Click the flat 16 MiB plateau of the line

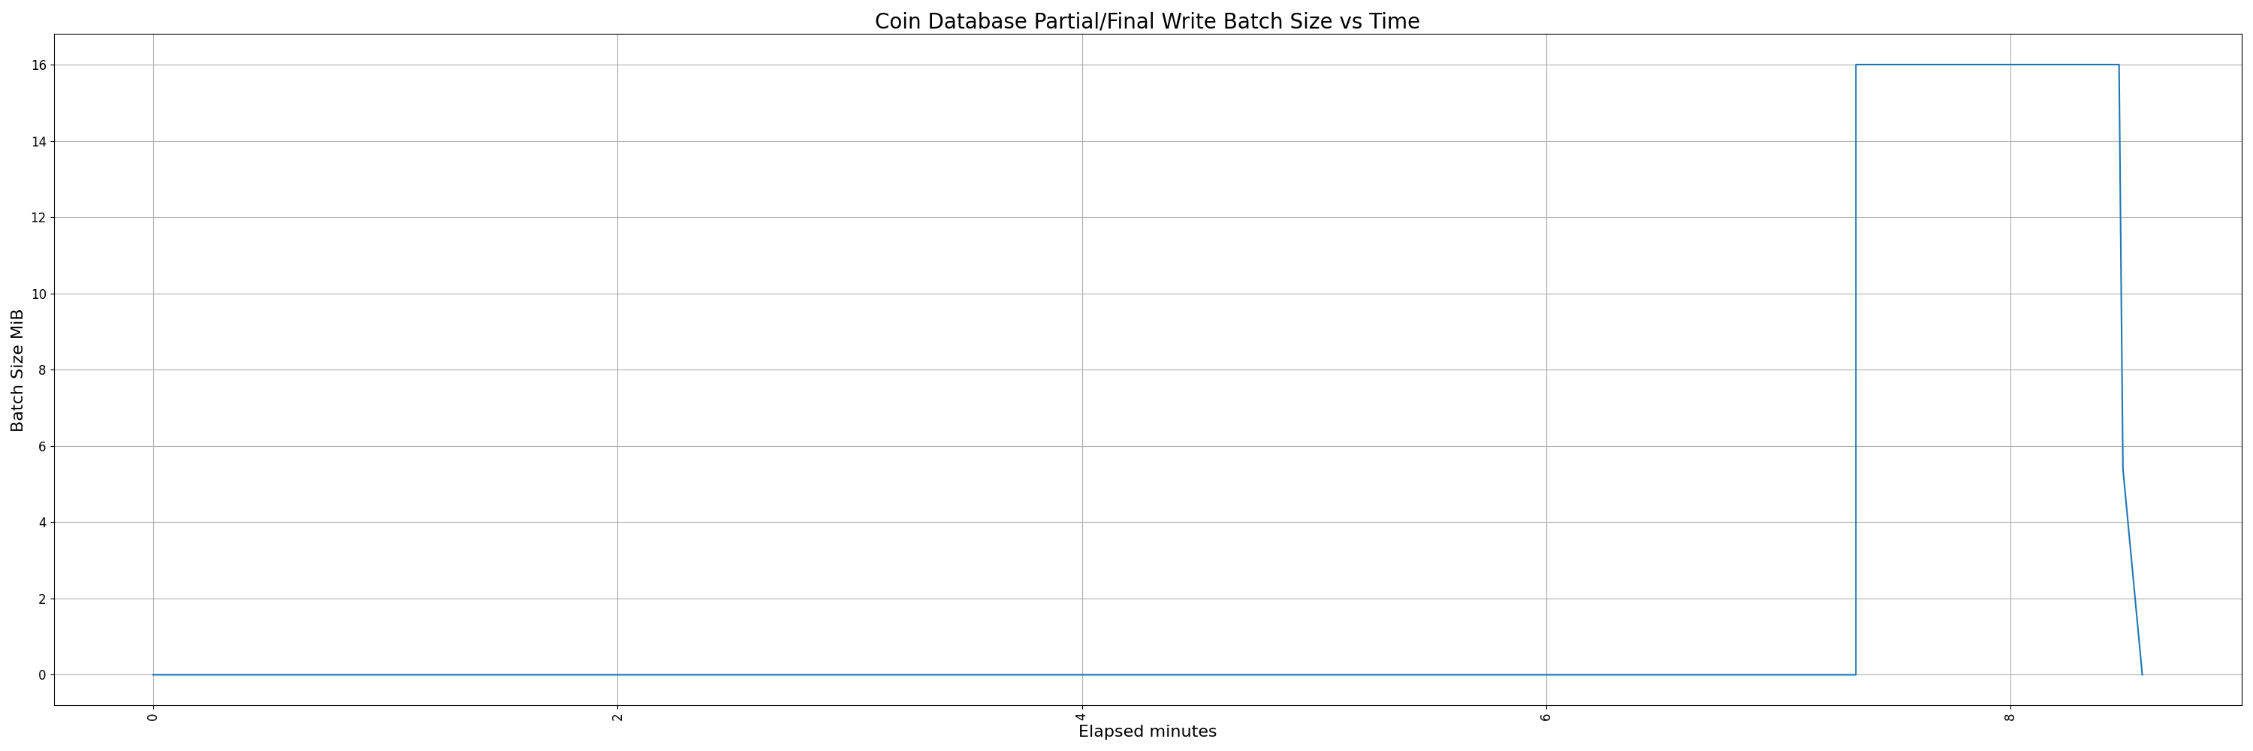1986,65
